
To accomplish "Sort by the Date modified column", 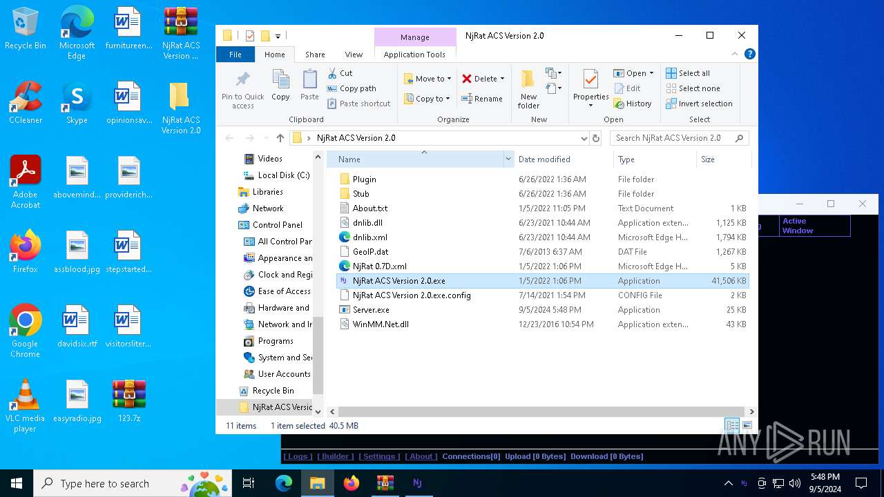I will click(564, 159).
